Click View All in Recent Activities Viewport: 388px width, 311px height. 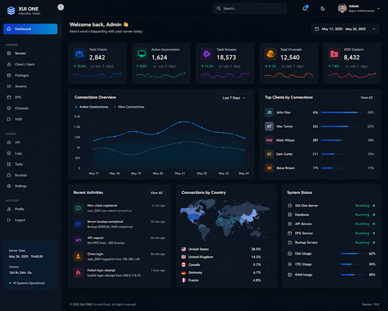[156, 193]
